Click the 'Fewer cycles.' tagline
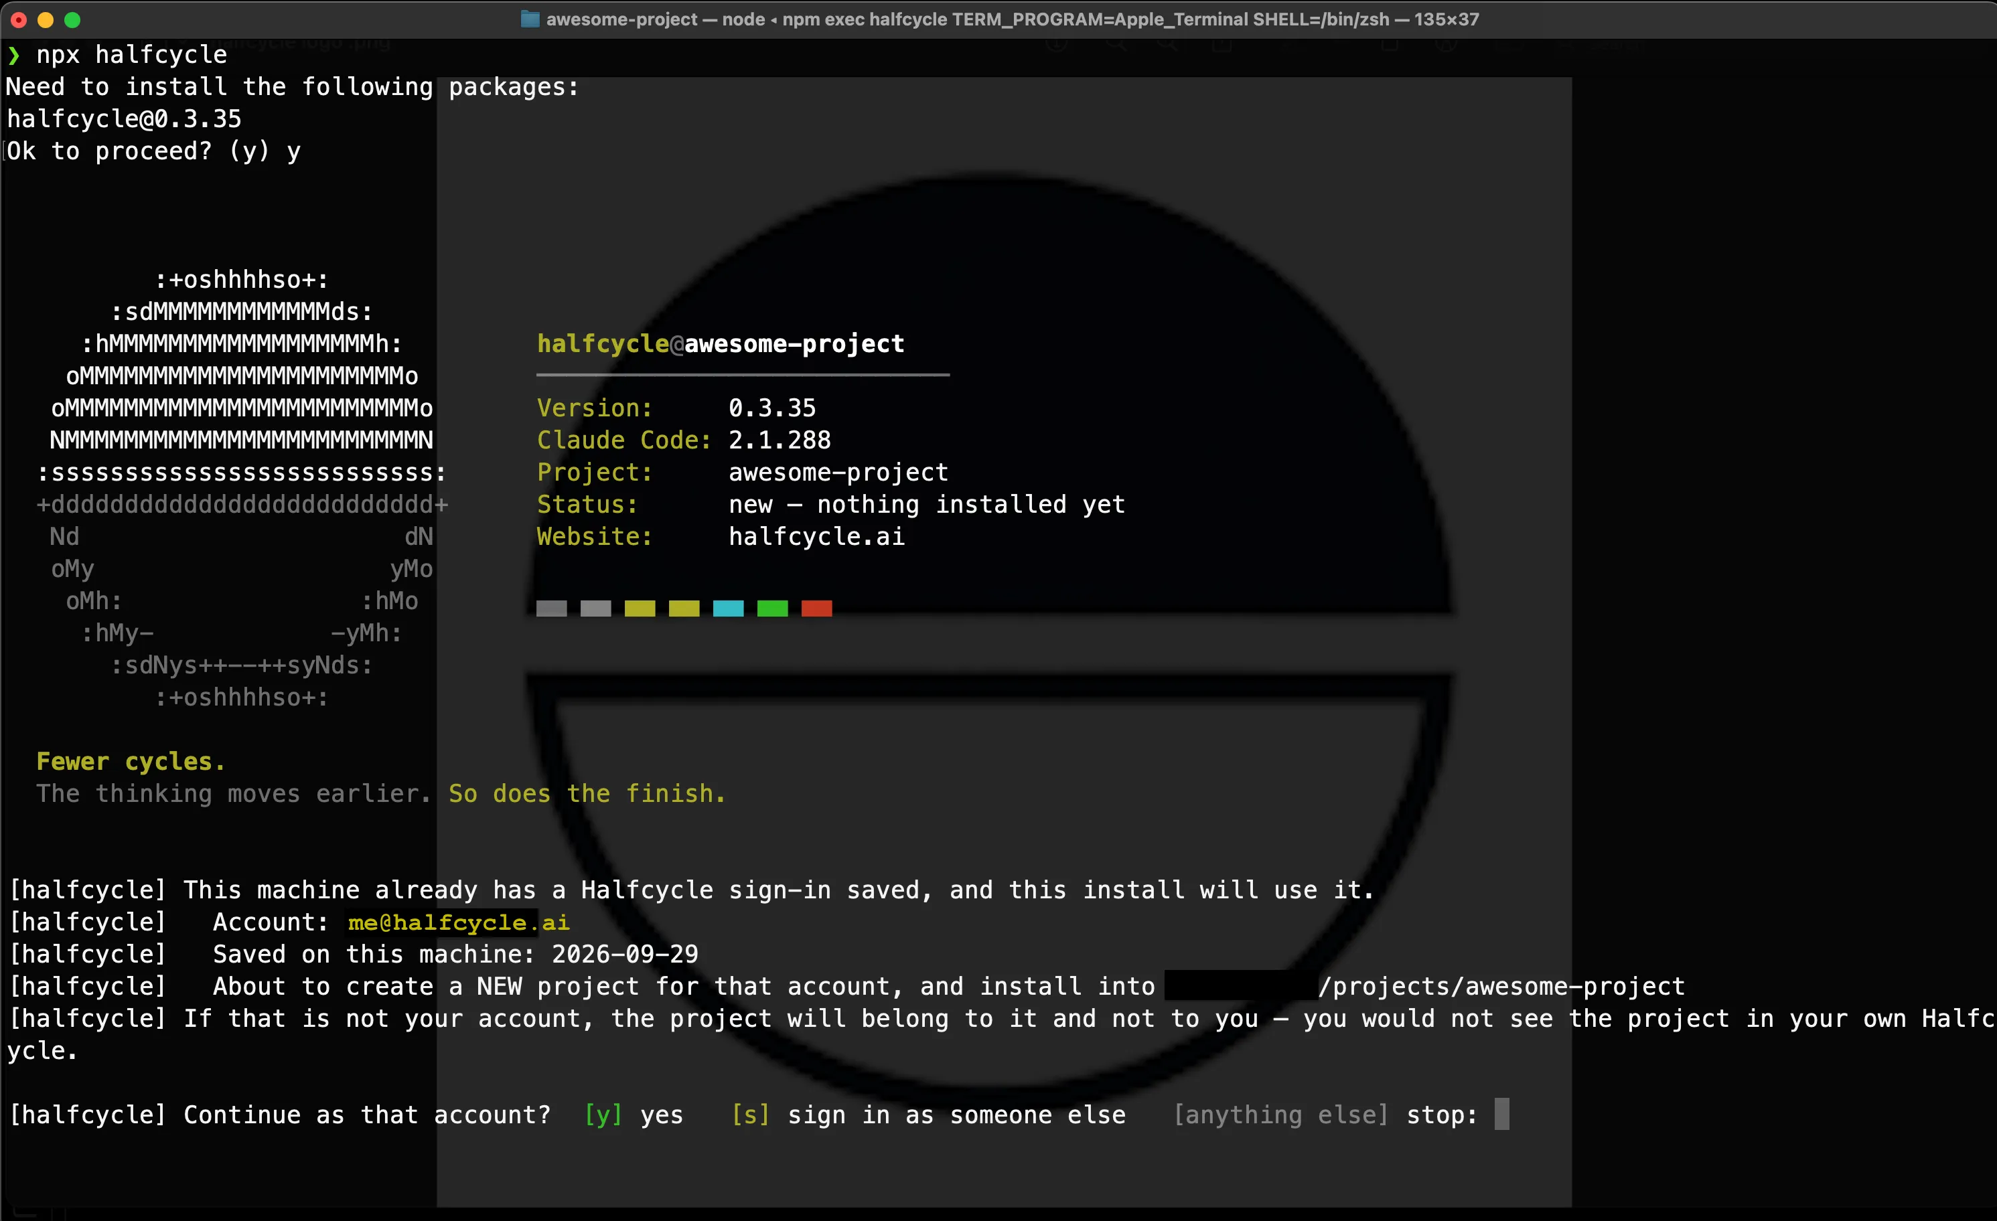Image resolution: width=1997 pixels, height=1221 pixels. click(x=131, y=762)
